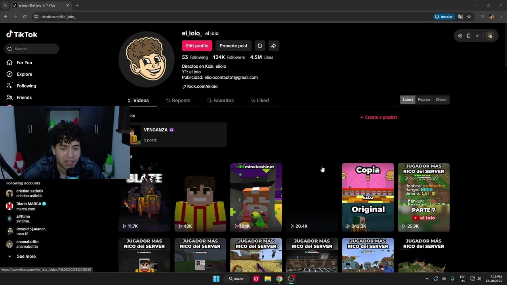Viewport: 507px width, 285px height.
Task: Click the 134K Followers count
Action: (229, 57)
